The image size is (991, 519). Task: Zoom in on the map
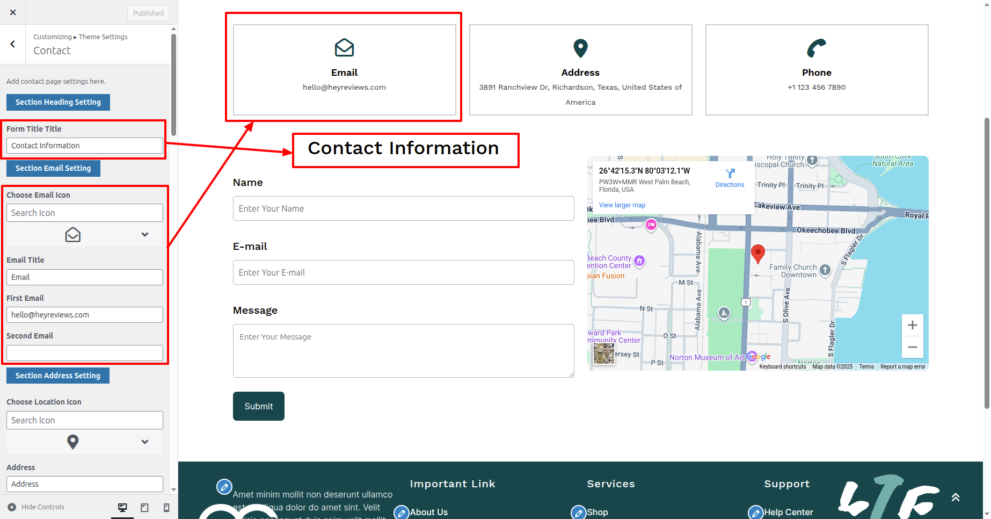[x=912, y=326]
